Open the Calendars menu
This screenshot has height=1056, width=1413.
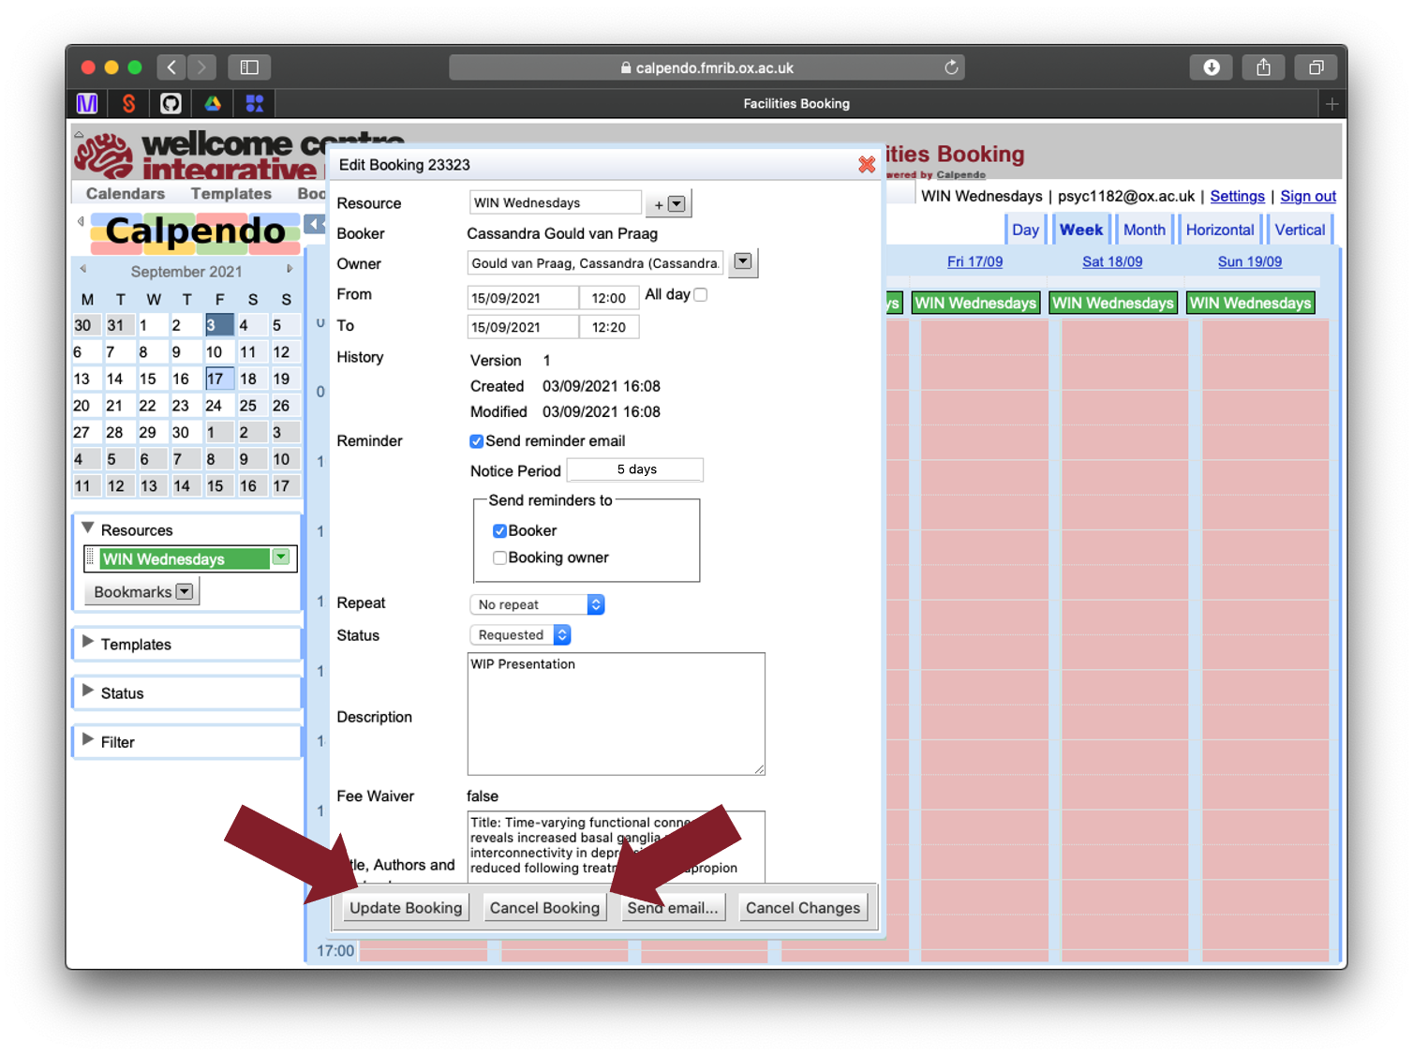pos(126,194)
